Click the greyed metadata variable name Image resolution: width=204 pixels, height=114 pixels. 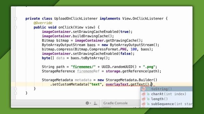coord(83,80)
